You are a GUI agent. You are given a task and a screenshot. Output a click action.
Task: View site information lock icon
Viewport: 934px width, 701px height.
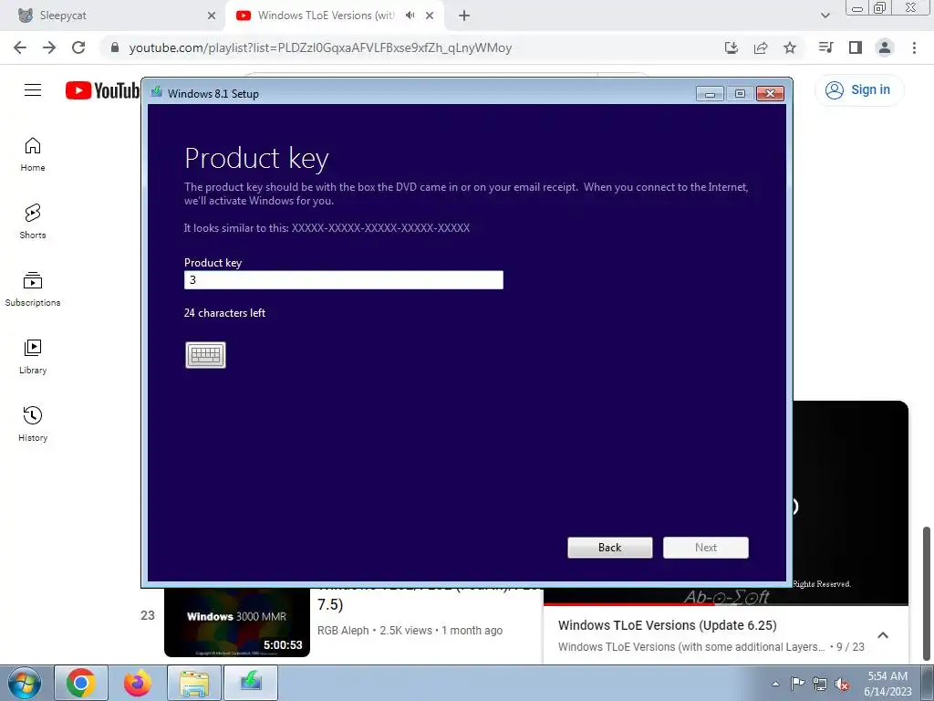(x=115, y=47)
